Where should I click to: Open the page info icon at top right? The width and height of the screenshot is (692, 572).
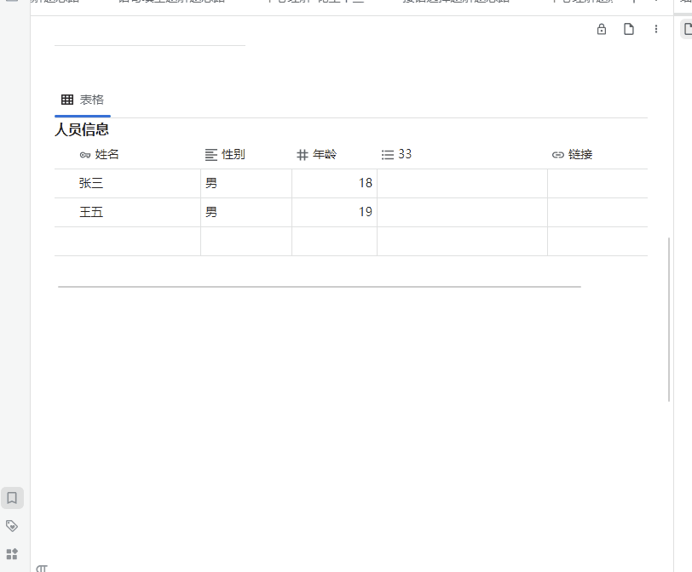coord(629,28)
